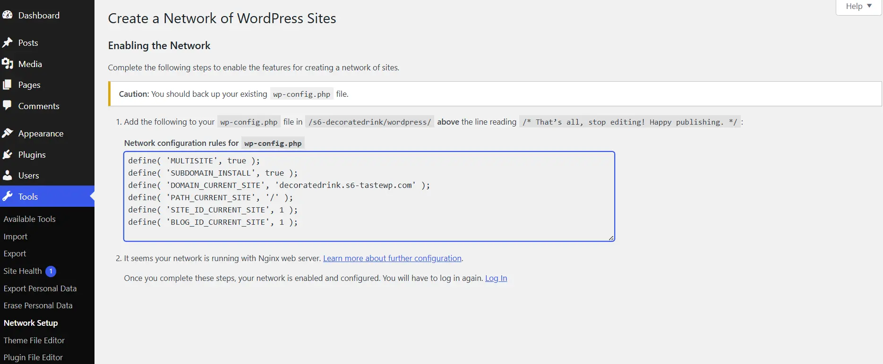Click the 'Enabling the Network' heading
Screen dimensions: 883x364
159,45
